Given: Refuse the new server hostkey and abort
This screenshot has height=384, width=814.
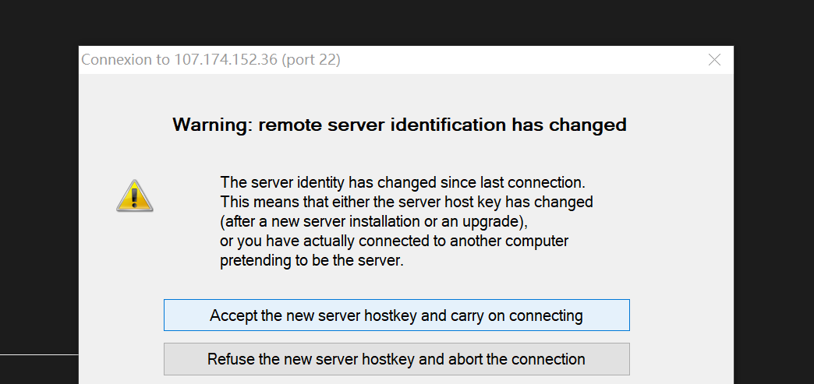Looking at the screenshot, I should pyautogui.click(x=396, y=359).
